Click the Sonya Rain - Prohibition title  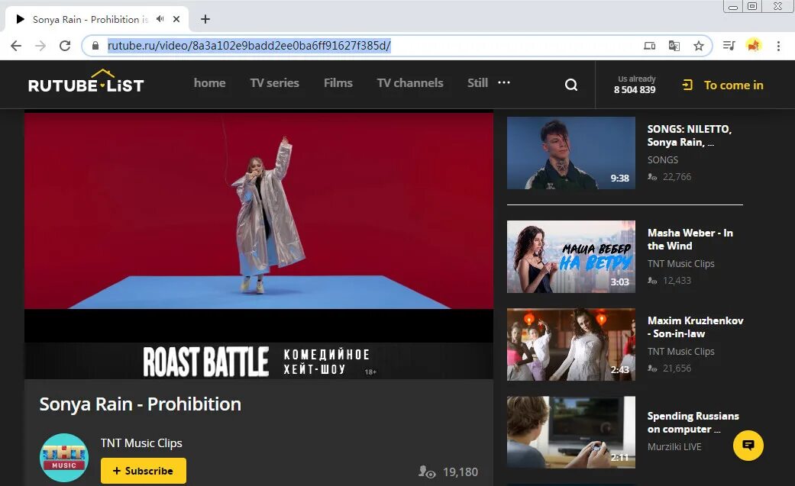point(141,404)
